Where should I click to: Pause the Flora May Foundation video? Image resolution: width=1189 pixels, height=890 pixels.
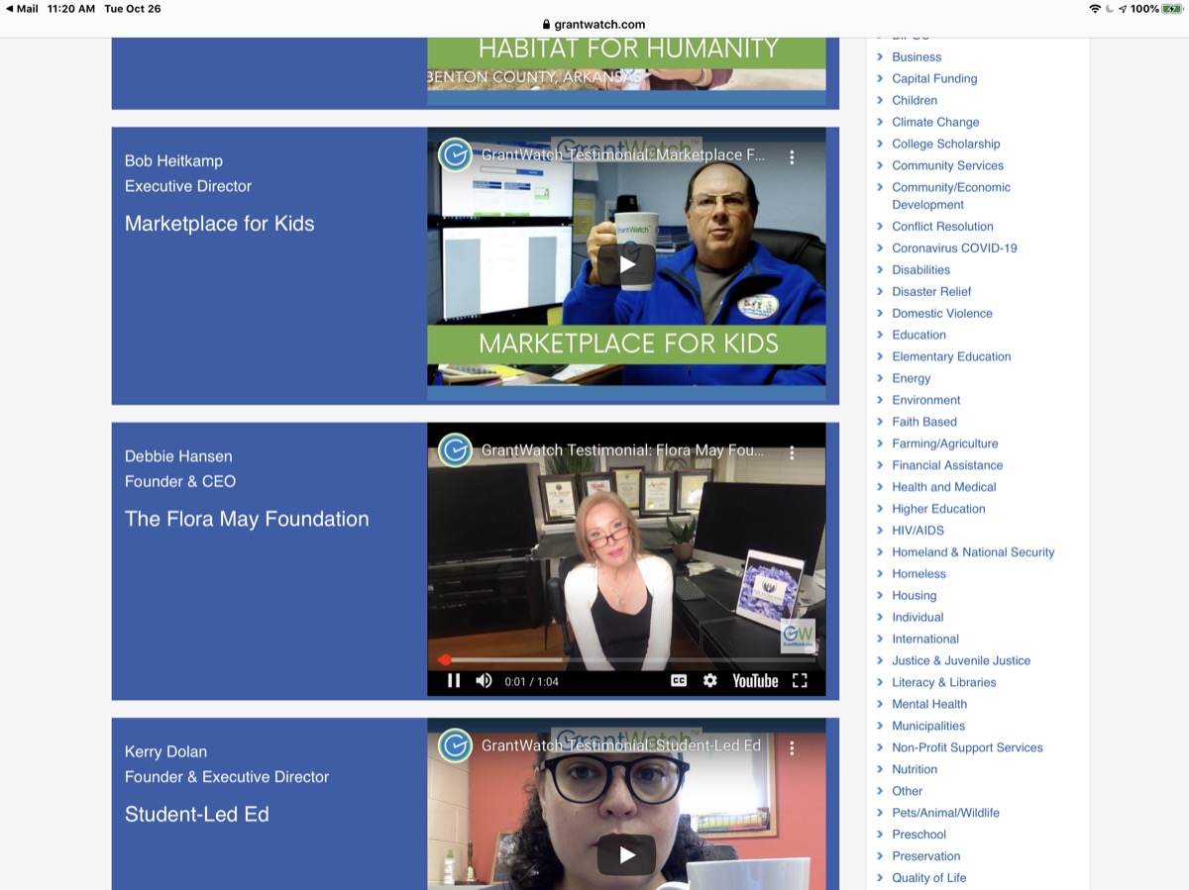click(x=454, y=681)
